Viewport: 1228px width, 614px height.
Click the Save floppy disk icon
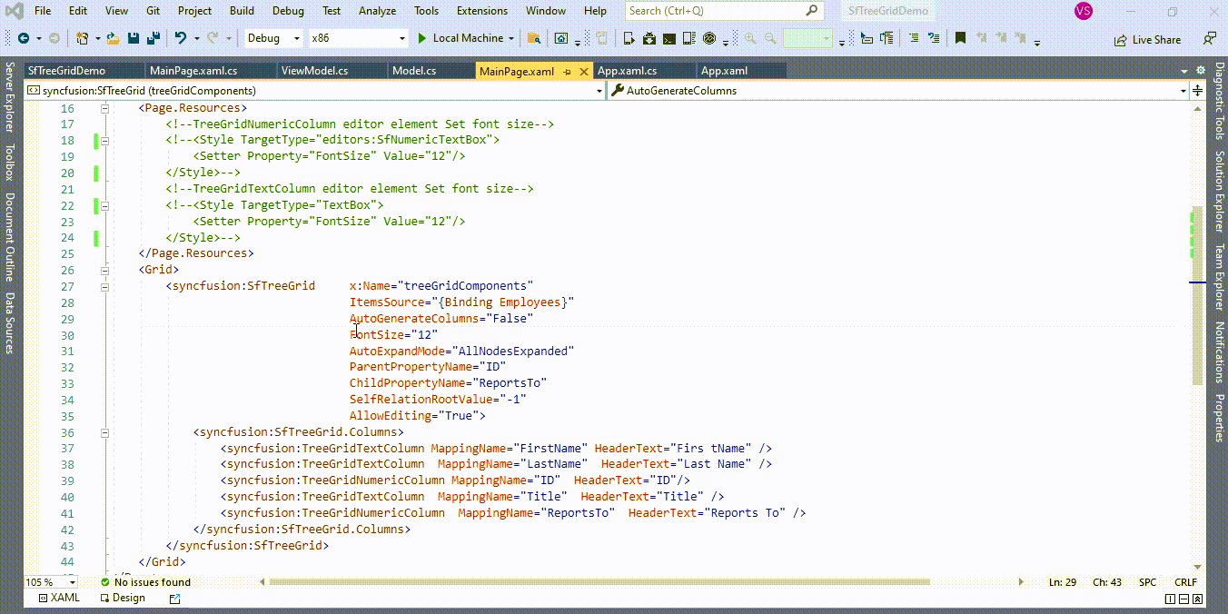[134, 38]
